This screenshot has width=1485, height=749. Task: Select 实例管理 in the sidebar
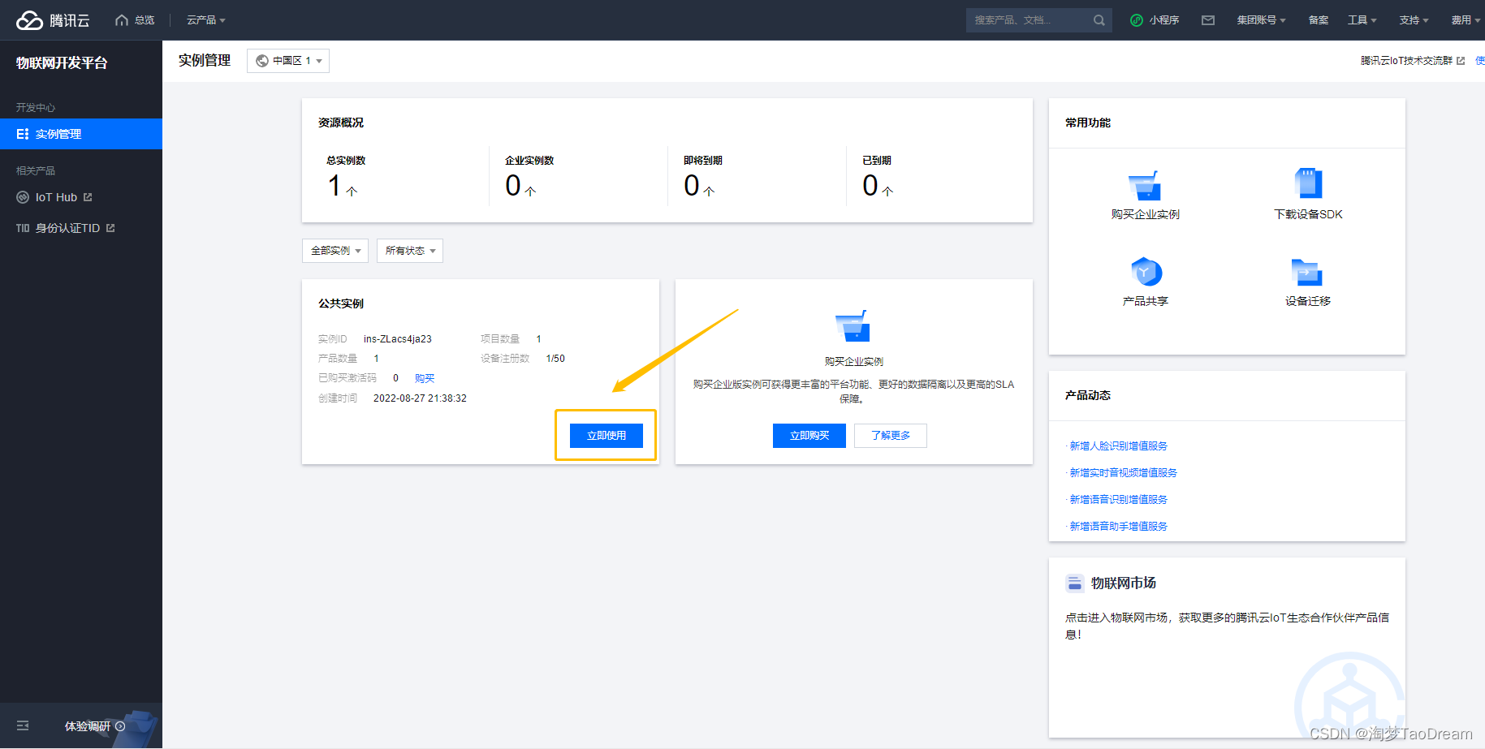(81, 134)
